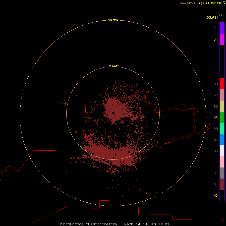The width and height of the screenshot is (226, 226).
Task: Click the BI legend label
Action: (215, 184)
